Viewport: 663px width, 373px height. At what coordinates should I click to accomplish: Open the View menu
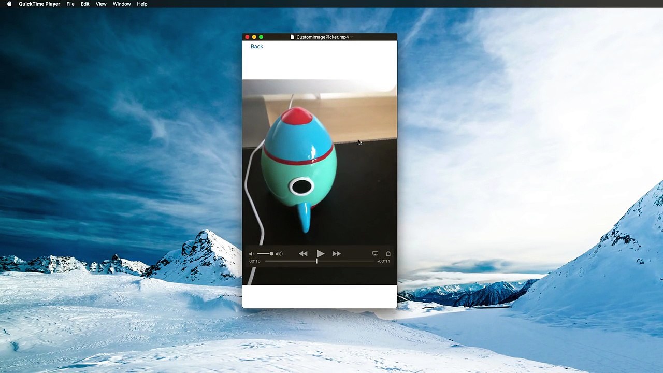click(101, 4)
